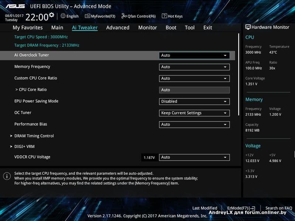This screenshot has height=221, width=295.
Task: Click the CPU Core Ratio Auto field
Action: (x=194, y=90)
